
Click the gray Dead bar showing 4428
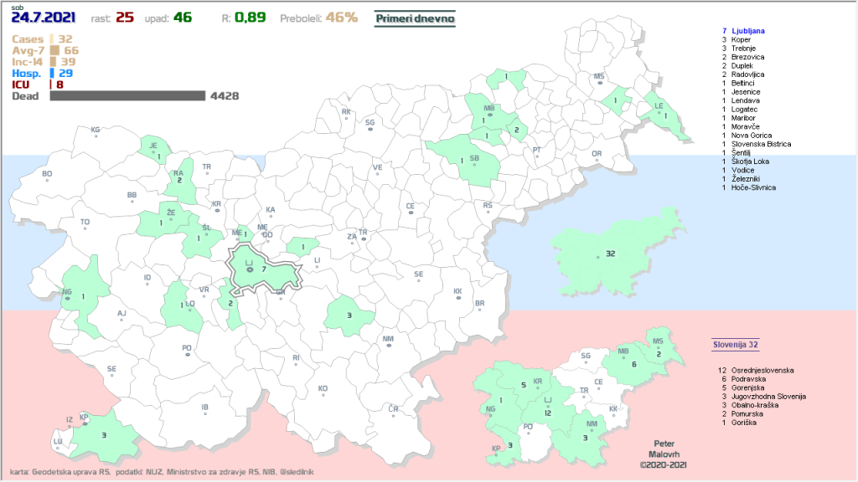point(127,96)
